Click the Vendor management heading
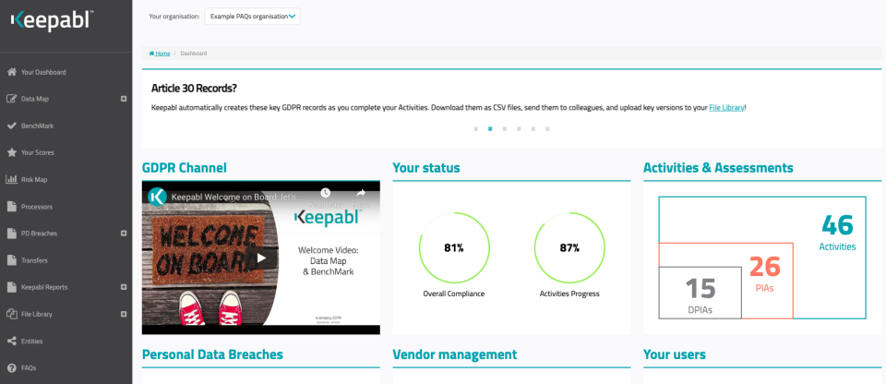The image size is (886, 384). click(x=455, y=354)
